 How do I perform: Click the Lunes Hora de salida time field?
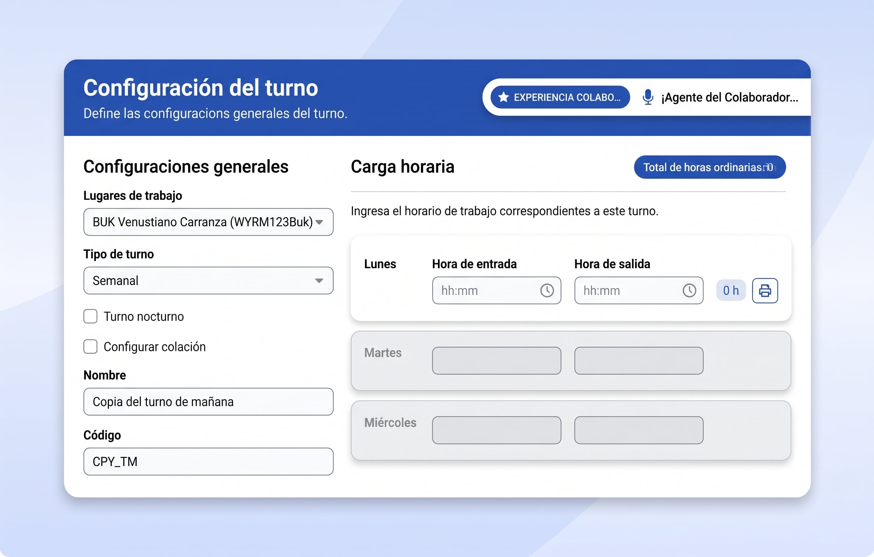click(639, 290)
